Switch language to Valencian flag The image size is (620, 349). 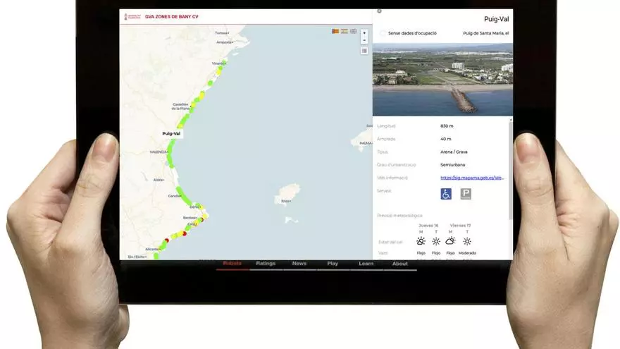335,32
